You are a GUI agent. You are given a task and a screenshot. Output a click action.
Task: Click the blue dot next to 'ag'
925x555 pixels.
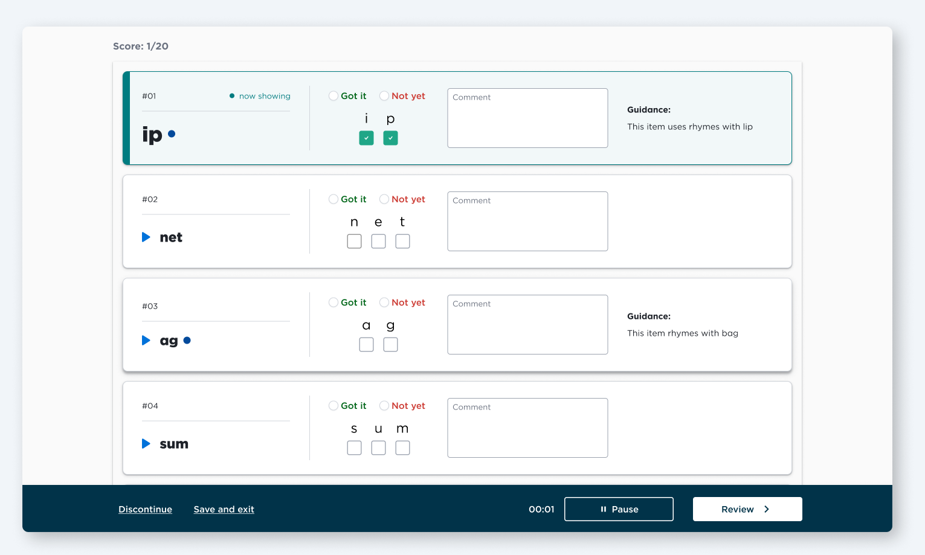pyautogui.click(x=187, y=341)
